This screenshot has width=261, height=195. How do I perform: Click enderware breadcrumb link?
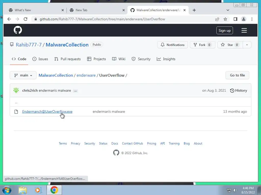tap(86, 75)
